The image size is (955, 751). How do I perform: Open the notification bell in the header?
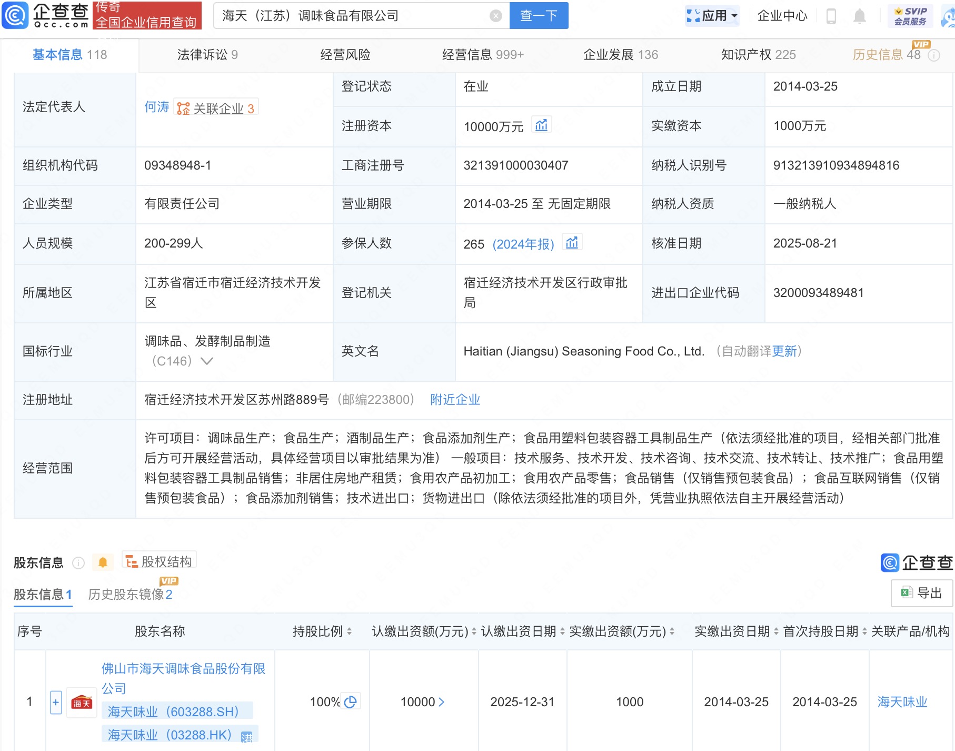coord(859,16)
